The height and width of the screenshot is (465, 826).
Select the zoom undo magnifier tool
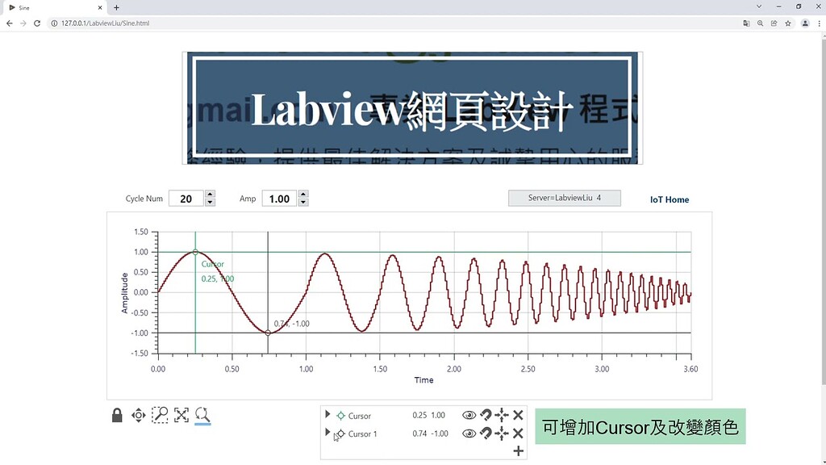click(x=202, y=415)
